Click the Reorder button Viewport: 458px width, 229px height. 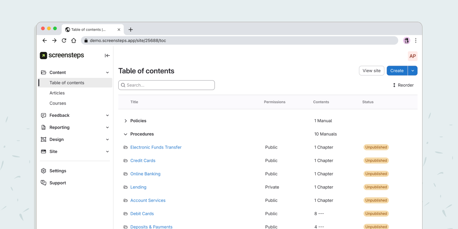point(403,85)
